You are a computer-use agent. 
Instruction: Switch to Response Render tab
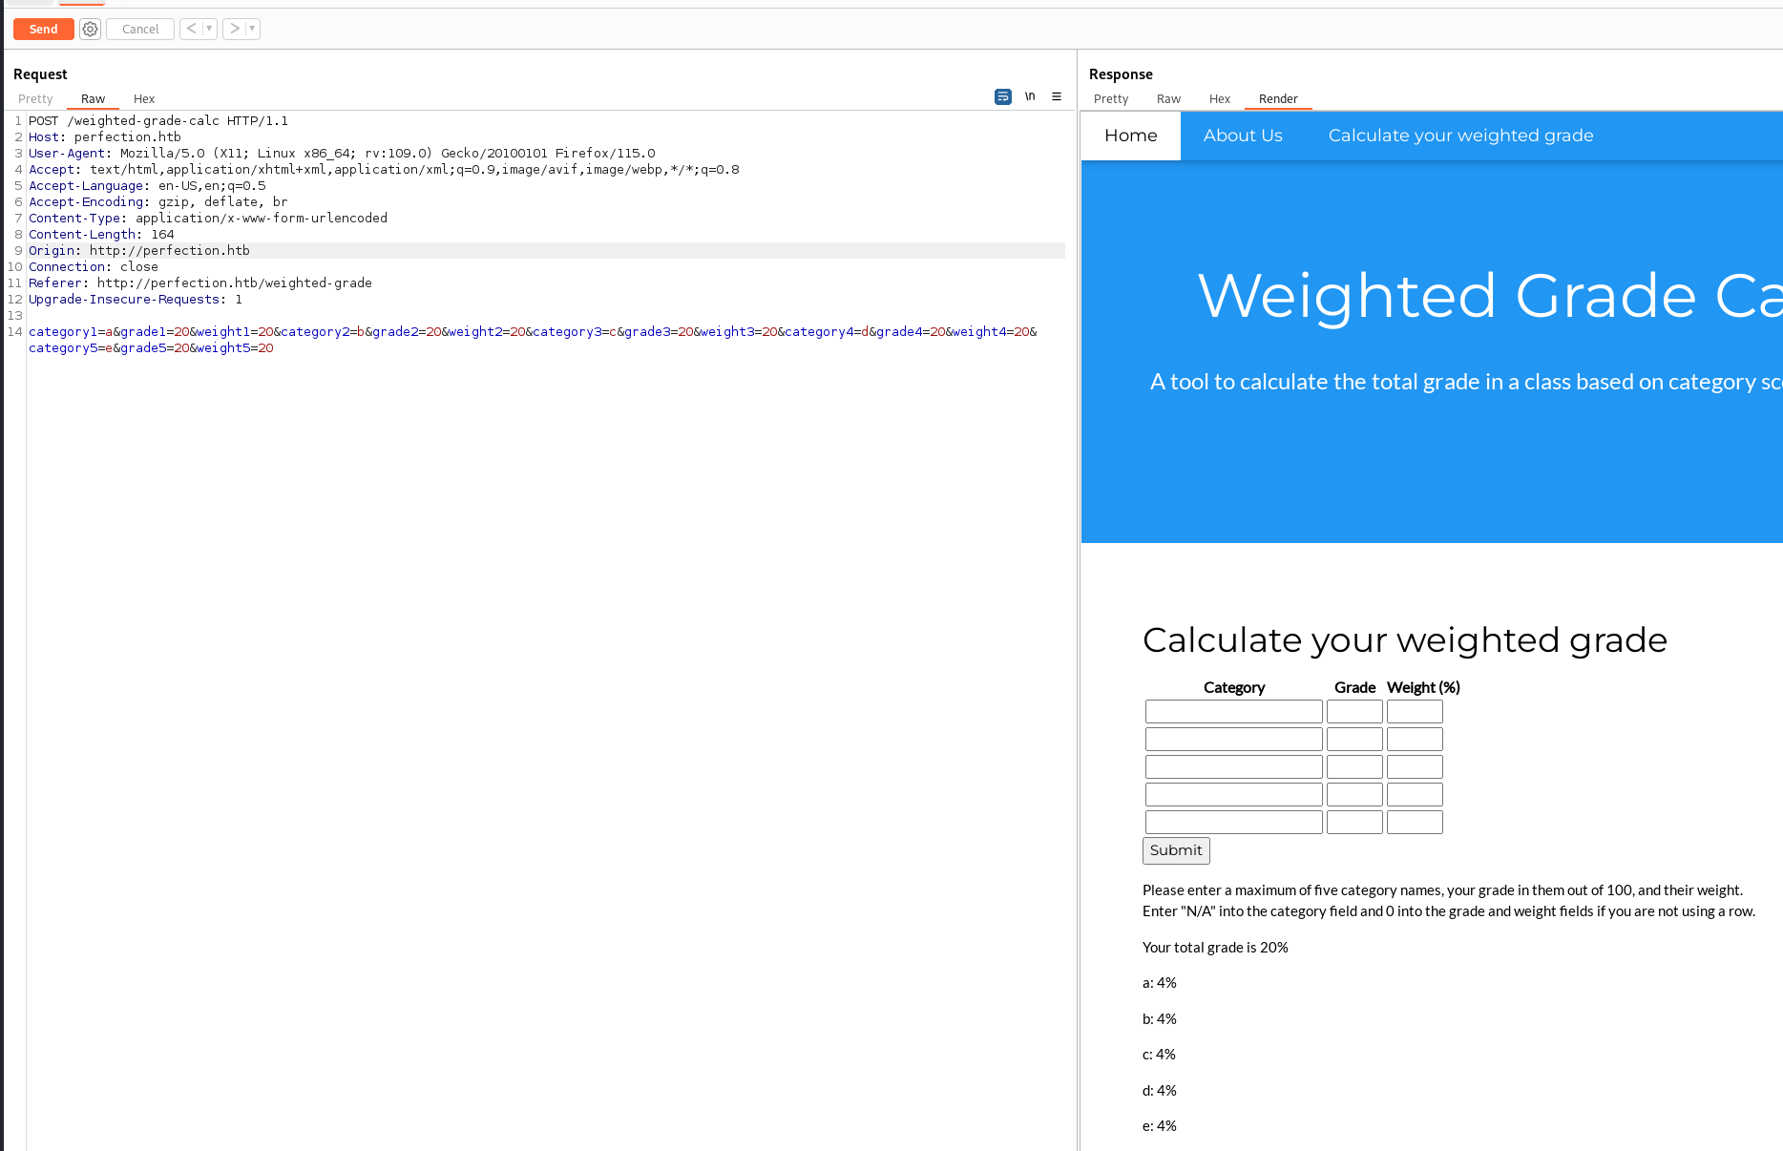[1278, 99]
